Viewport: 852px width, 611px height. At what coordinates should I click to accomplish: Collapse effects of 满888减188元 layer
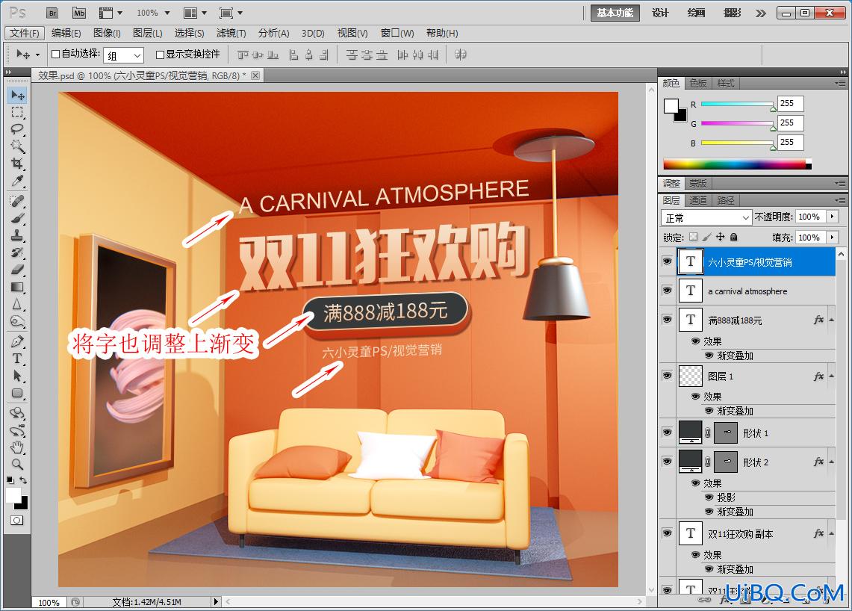click(x=831, y=320)
